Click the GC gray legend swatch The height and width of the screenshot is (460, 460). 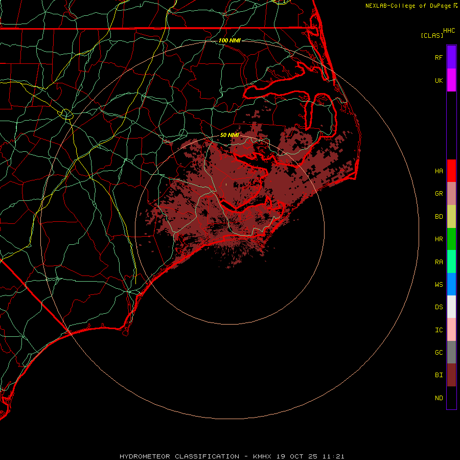tap(451, 352)
